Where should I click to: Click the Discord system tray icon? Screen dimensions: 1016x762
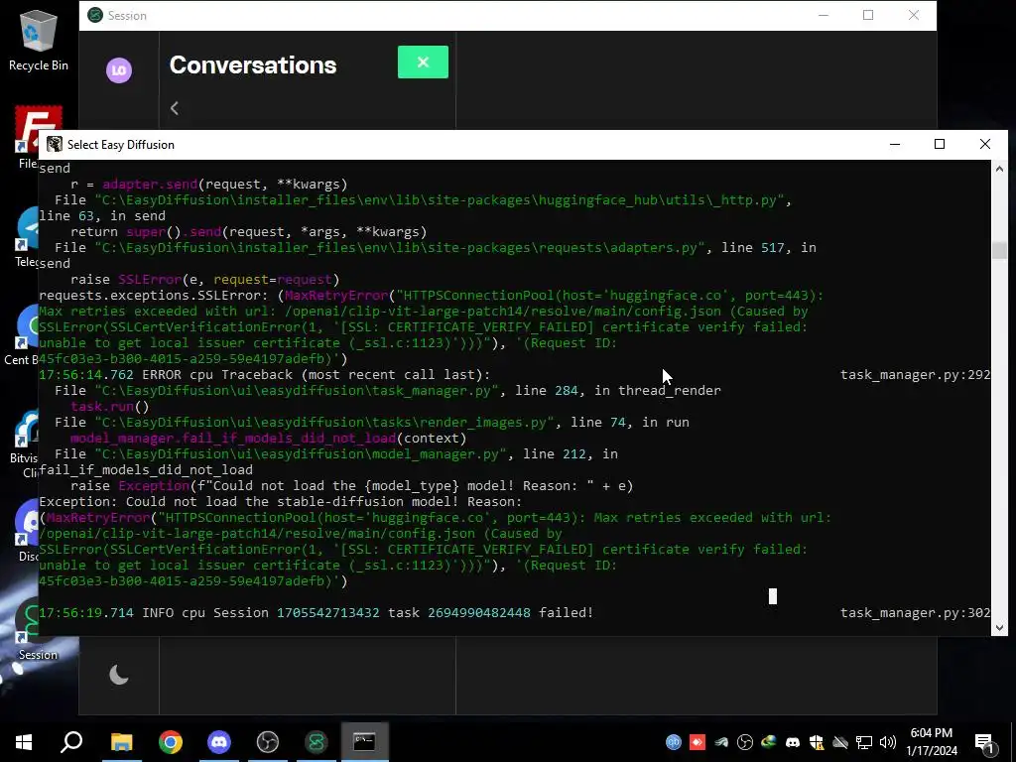pos(793,742)
